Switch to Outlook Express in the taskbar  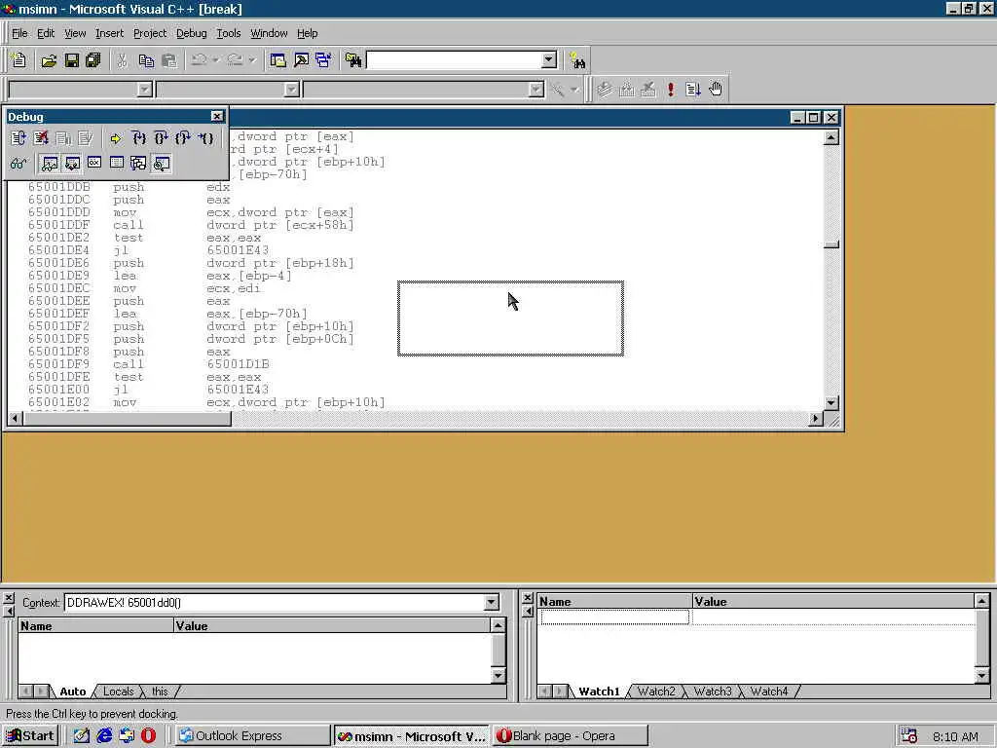pyautogui.click(x=252, y=736)
